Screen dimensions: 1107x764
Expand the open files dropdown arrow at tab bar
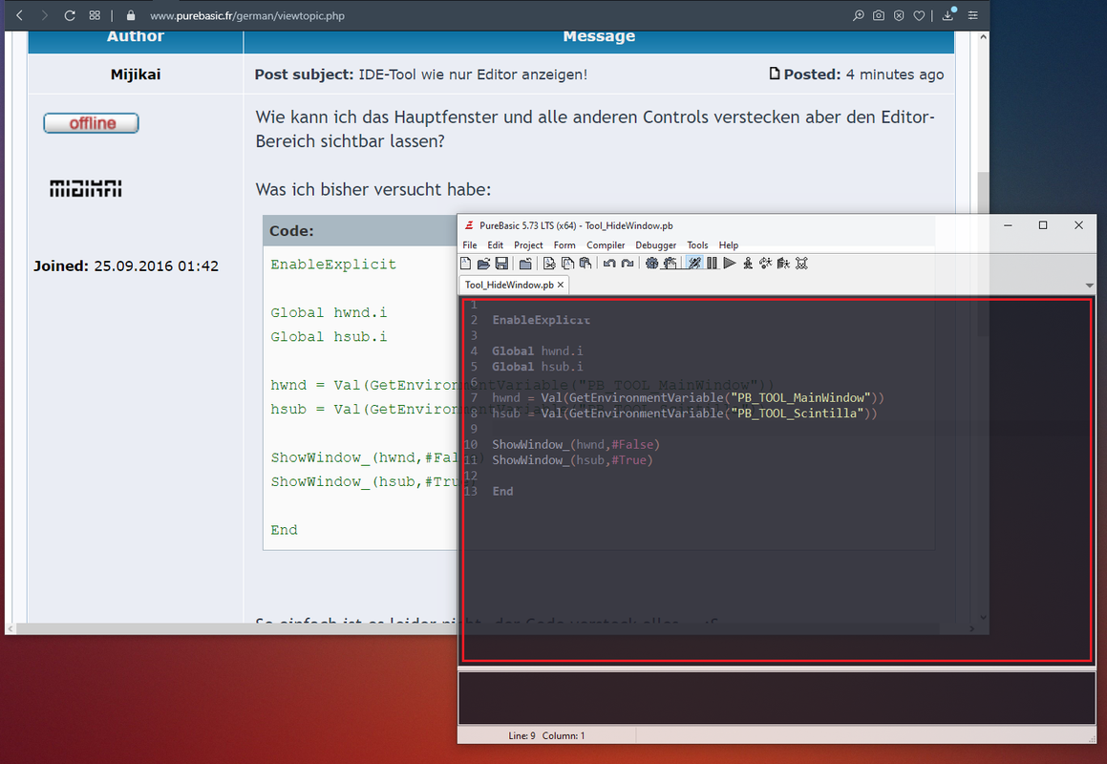(1090, 286)
